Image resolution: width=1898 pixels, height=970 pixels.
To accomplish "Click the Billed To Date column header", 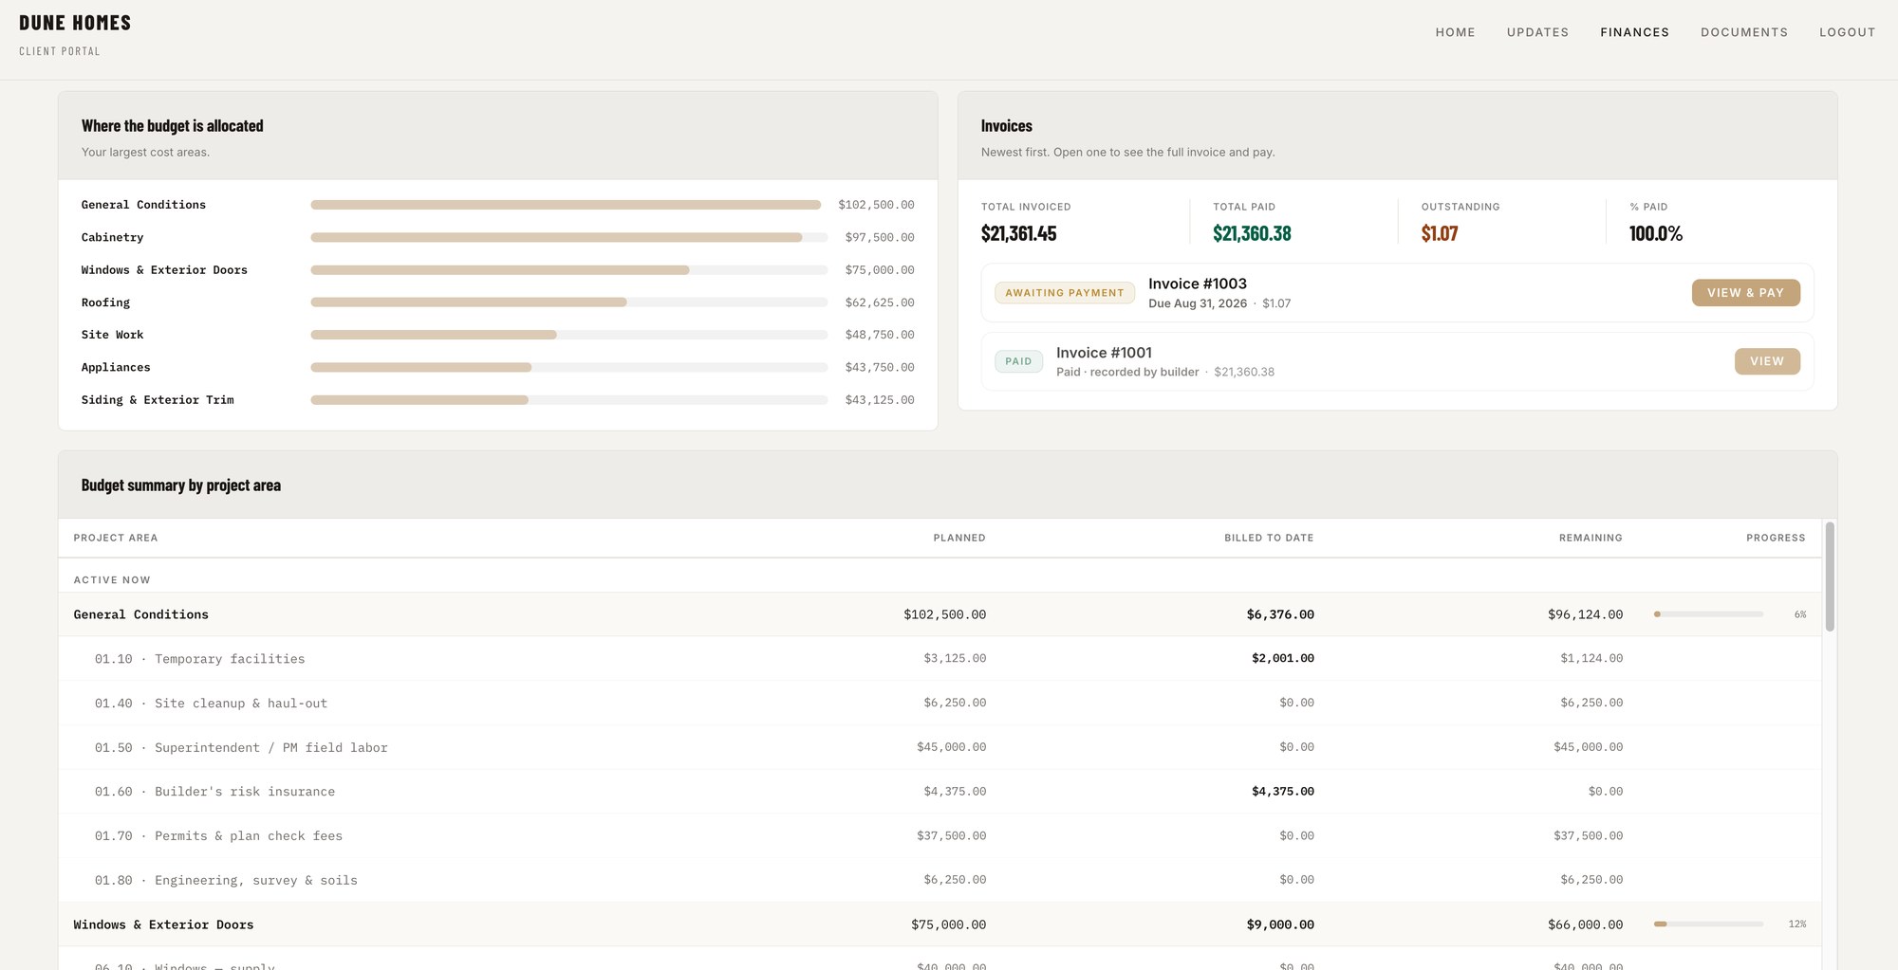I will (x=1269, y=538).
